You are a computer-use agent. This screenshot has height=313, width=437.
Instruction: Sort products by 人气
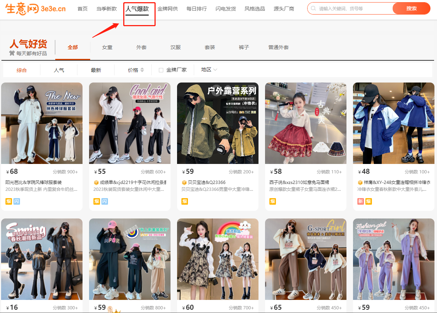click(59, 70)
